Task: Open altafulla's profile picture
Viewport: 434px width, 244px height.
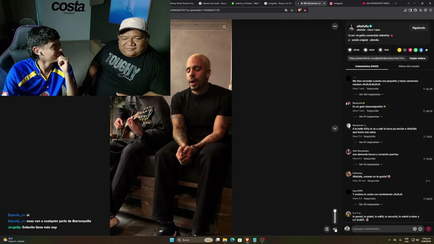Action: (x=351, y=27)
